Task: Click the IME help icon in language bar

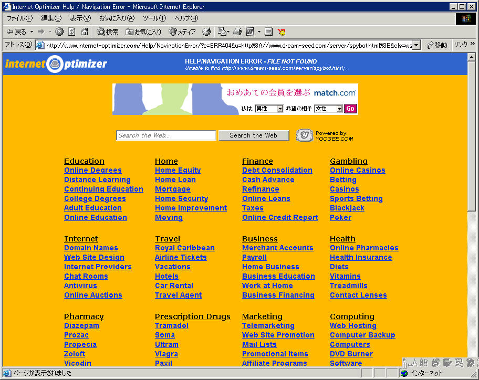Action: tap(470, 363)
